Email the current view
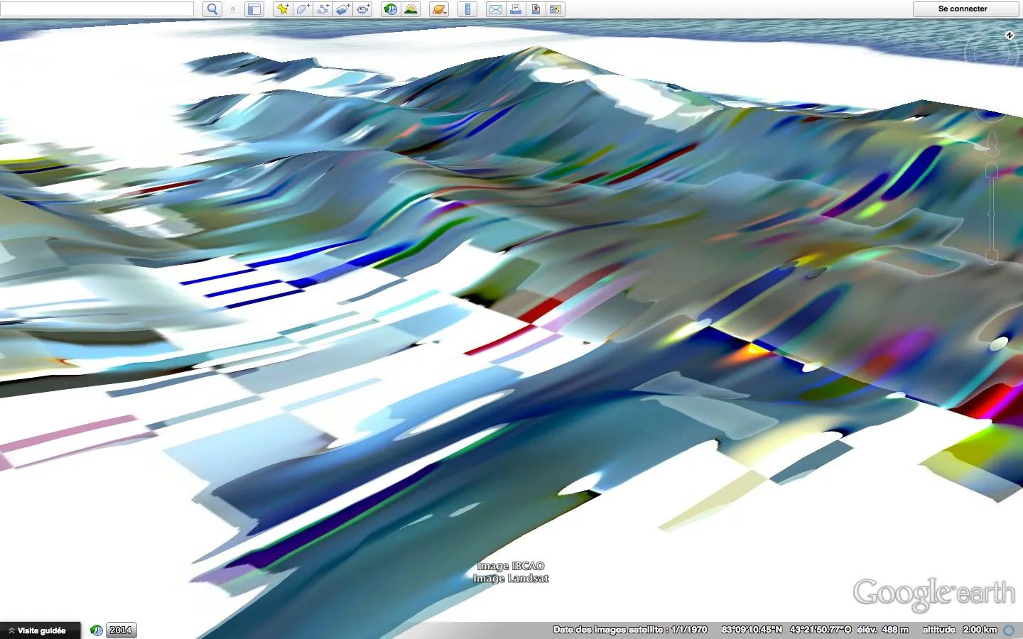This screenshot has height=639, width=1023. [x=496, y=9]
